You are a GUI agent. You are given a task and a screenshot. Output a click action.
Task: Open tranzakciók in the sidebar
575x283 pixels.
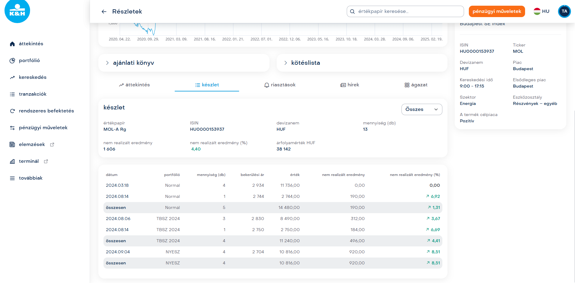click(x=32, y=94)
